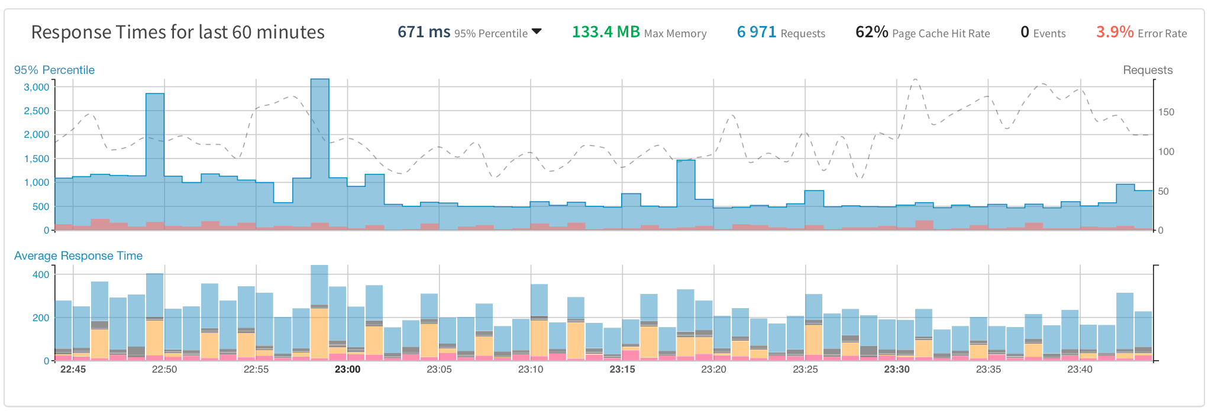
Task: Select the 100 tick on Requests axis
Action: click(x=1167, y=151)
